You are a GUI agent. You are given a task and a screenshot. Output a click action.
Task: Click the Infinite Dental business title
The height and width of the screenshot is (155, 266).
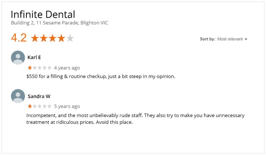coord(43,14)
